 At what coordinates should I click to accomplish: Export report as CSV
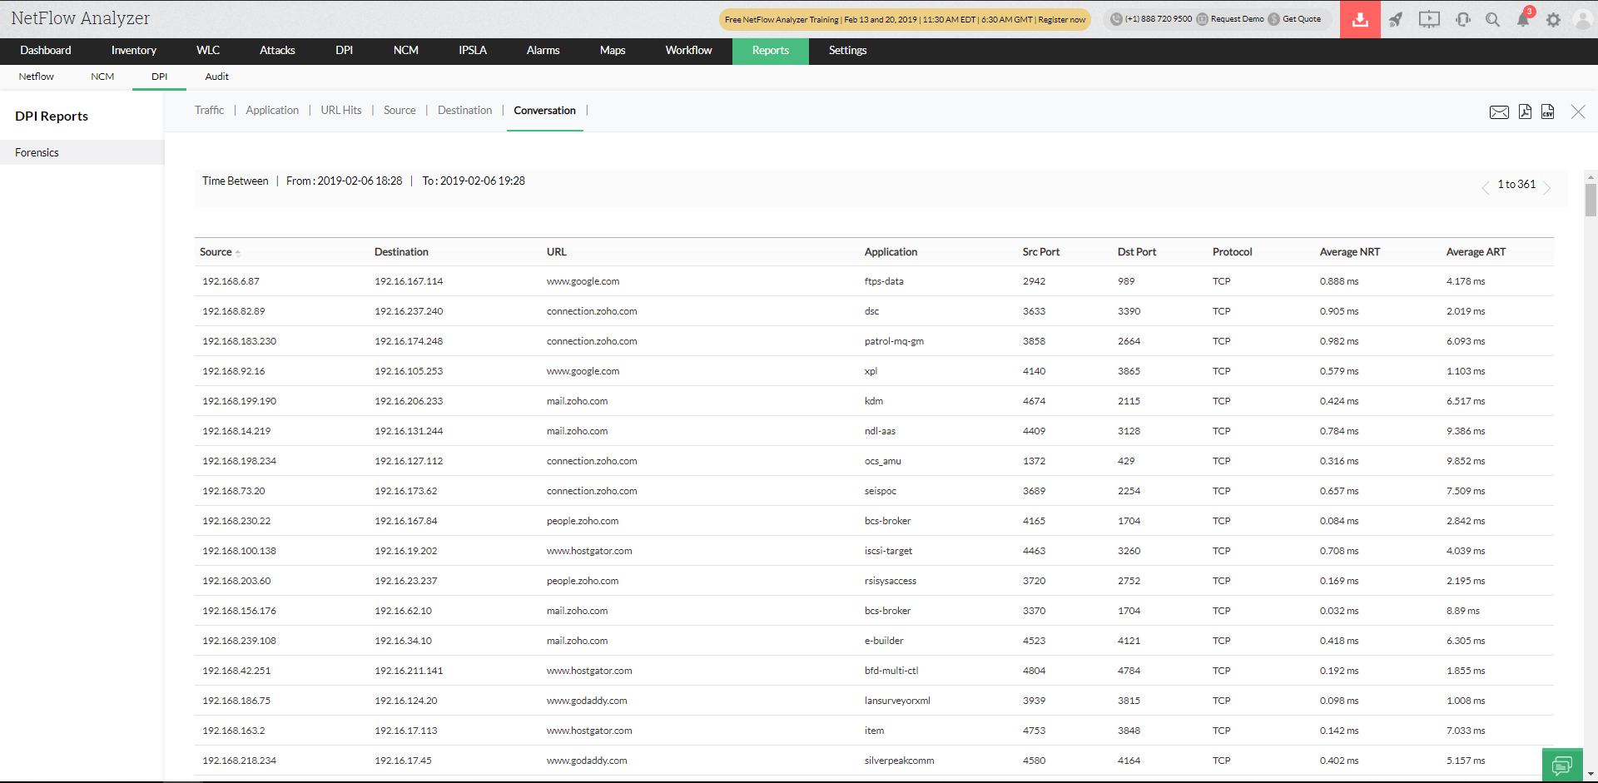[x=1547, y=112]
